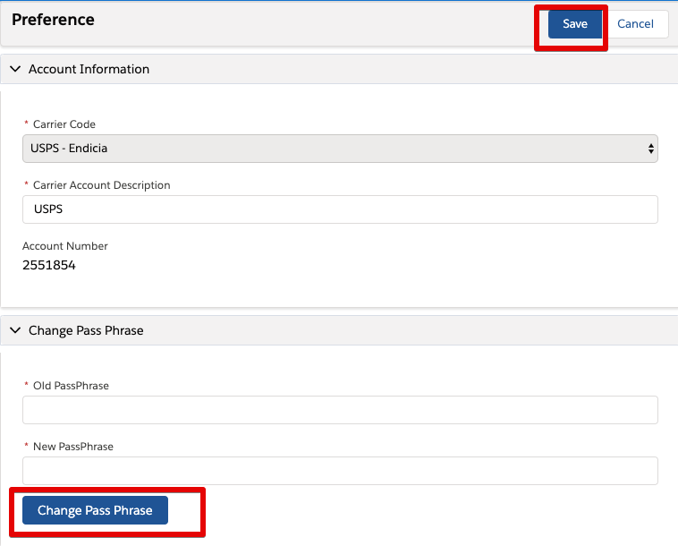The image size is (678, 546).
Task: Focus the New PassPhrase input box
Action: coord(340,471)
